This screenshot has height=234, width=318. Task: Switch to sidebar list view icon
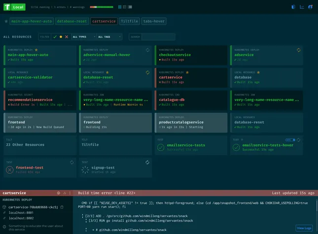click(130, 7)
